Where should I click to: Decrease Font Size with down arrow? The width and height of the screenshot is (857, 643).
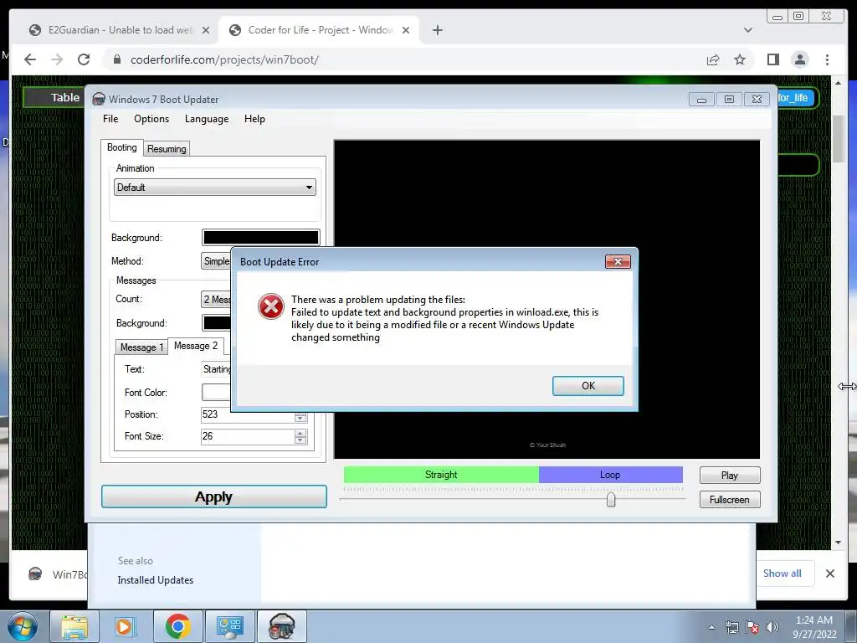(300, 440)
